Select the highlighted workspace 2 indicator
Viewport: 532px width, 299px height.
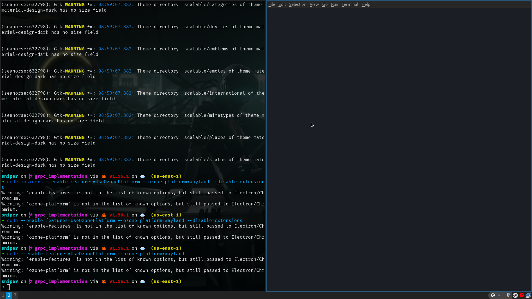[9, 295]
